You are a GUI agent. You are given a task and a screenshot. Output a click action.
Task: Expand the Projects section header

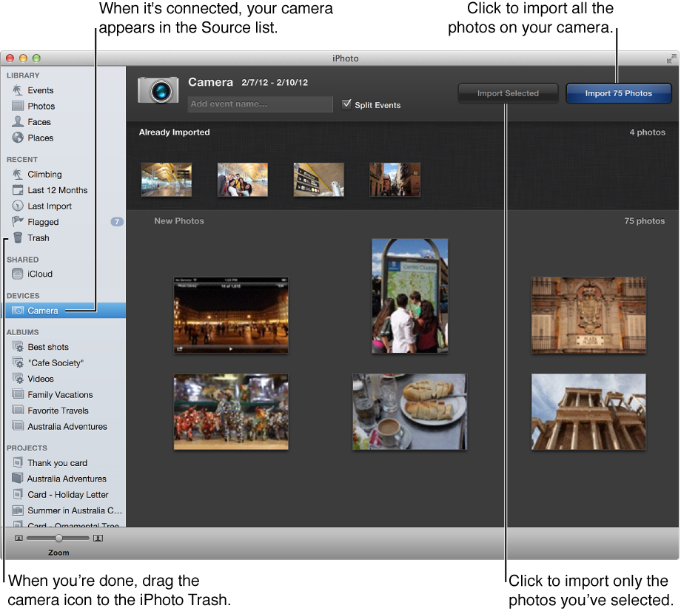(27, 448)
